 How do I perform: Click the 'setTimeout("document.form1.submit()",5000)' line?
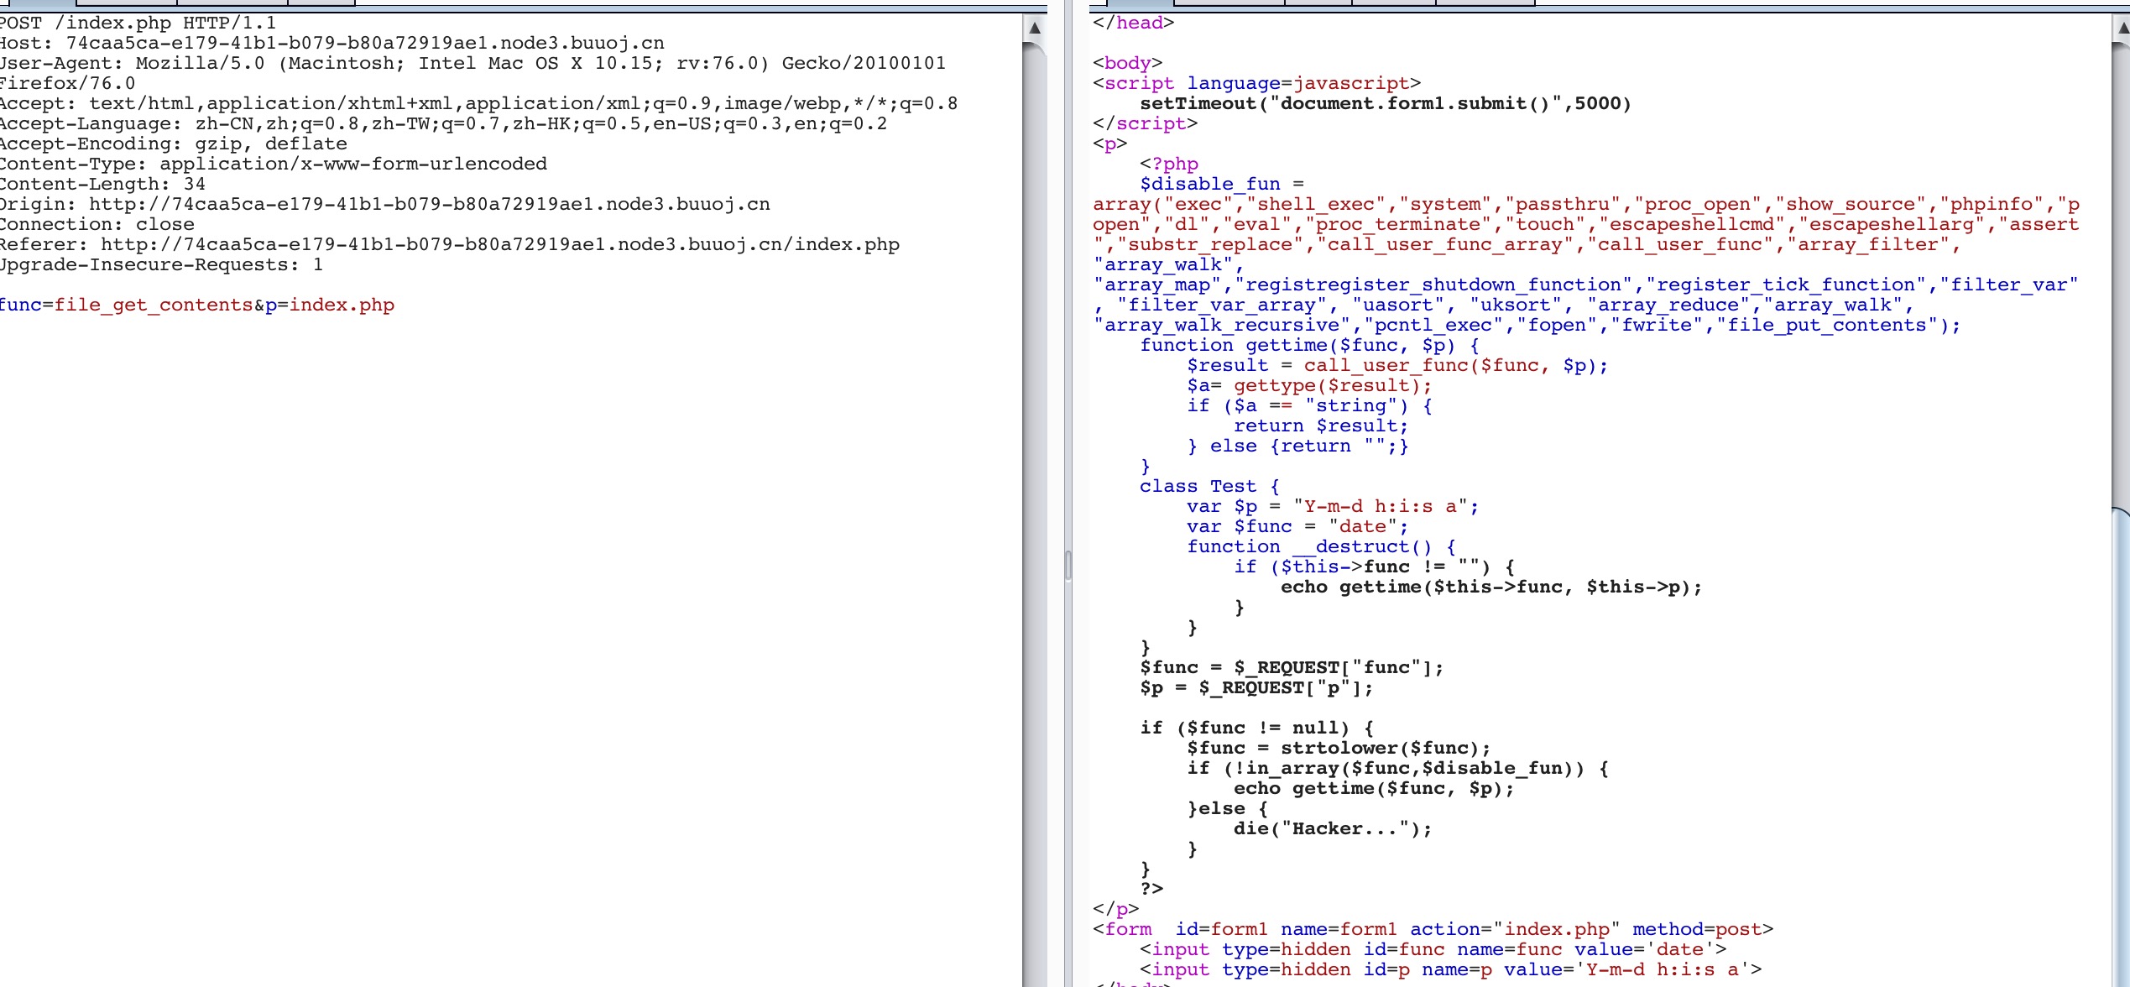pyautogui.click(x=1386, y=103)
